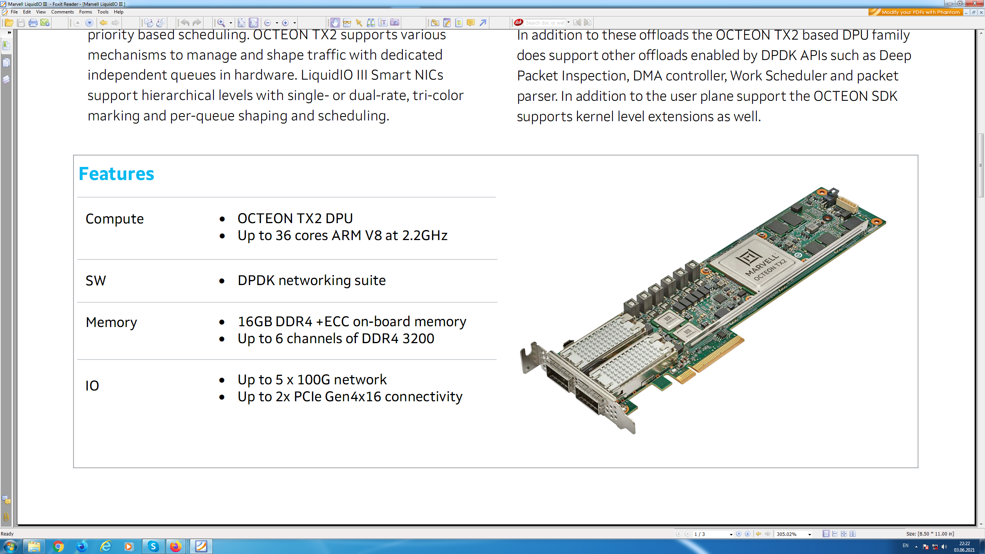Pick the Select Annotation arrow tool
Image resolution: width=985 pixels, height=554 pixels.
pyautogui.click(x=359, y=23)
